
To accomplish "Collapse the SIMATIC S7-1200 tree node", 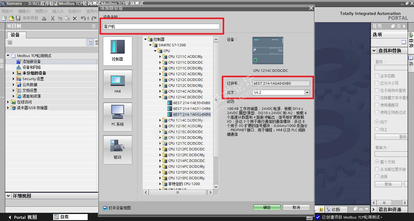I will pos(150,45).
